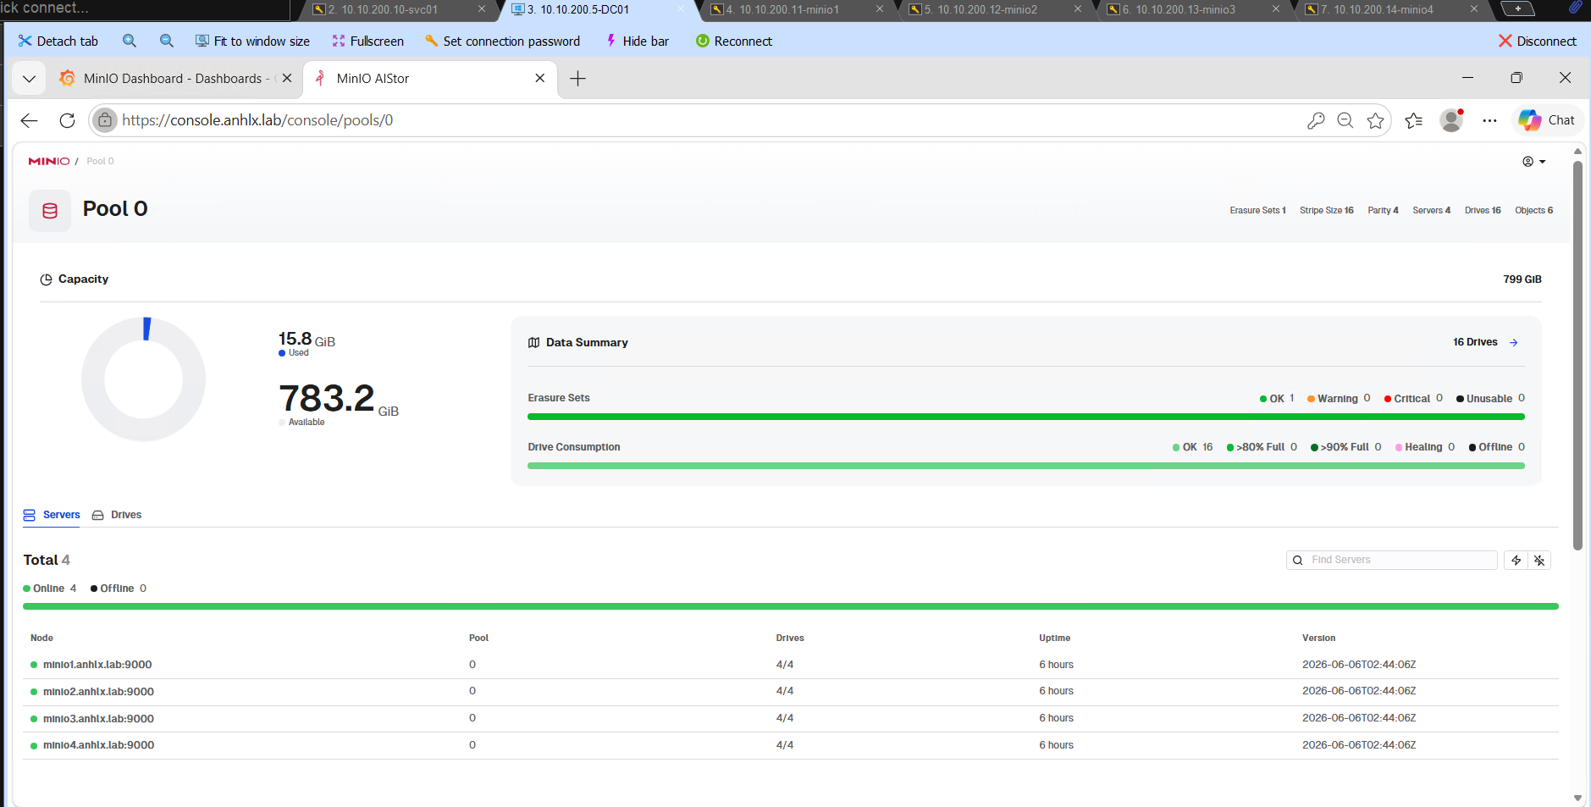This screenshot has height=807, width=1591.
Task: Open the browser tab list dropdown
Action: [29, 79]
